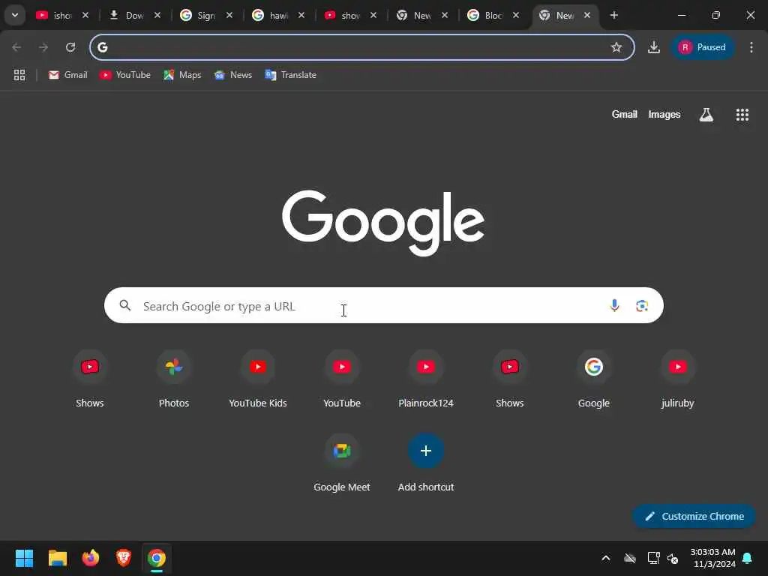Click the Add shortcut button

(426, 463)
